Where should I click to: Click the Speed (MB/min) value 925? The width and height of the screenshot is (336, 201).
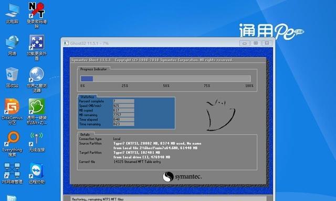[x=124, y=106]
